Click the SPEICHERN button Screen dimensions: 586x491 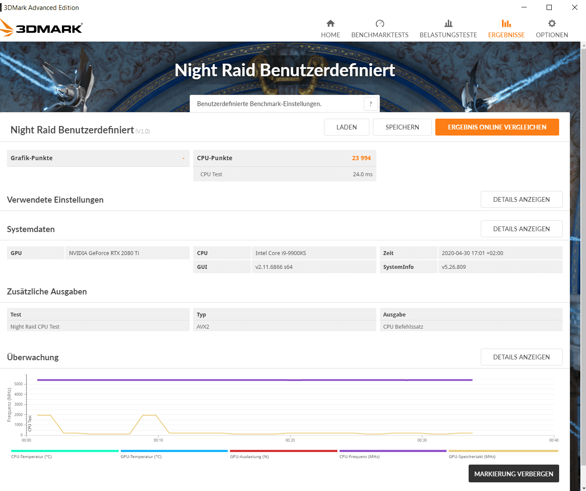(x=402, y=127)
